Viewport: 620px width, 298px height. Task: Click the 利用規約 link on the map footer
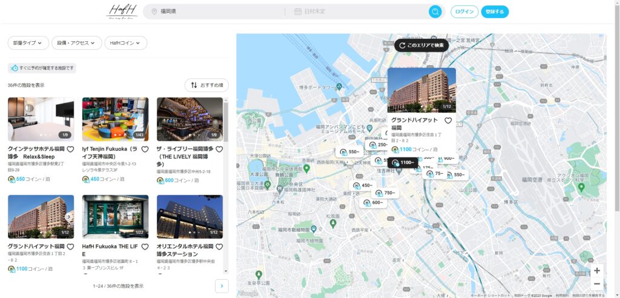561,296
